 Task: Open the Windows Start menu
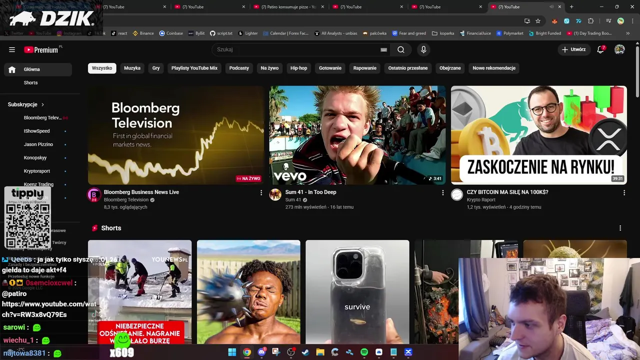(x=232, y=352)
